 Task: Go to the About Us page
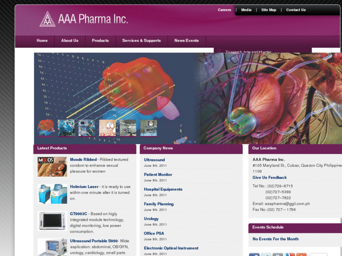(x=70, y=40)
